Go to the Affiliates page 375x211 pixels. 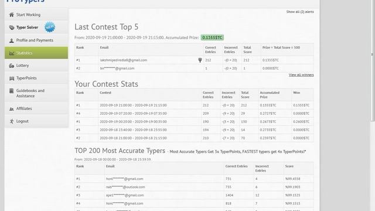coord(36,108)
